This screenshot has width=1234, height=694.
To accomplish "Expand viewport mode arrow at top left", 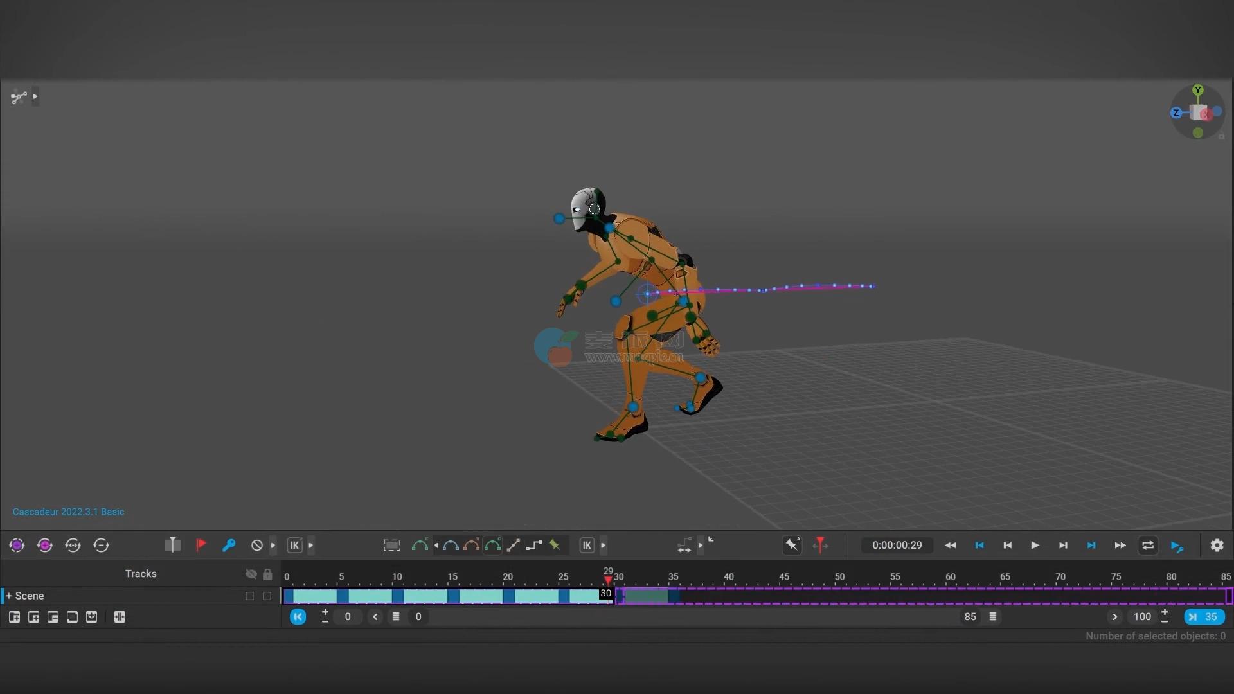I will pos(35,97).
